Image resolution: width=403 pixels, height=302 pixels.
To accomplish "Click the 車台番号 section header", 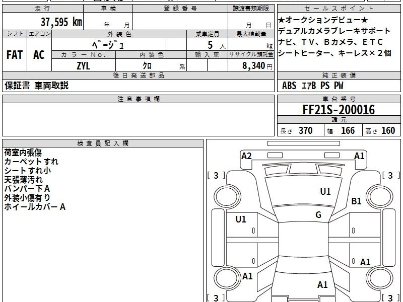I will (x=339, y=99).
